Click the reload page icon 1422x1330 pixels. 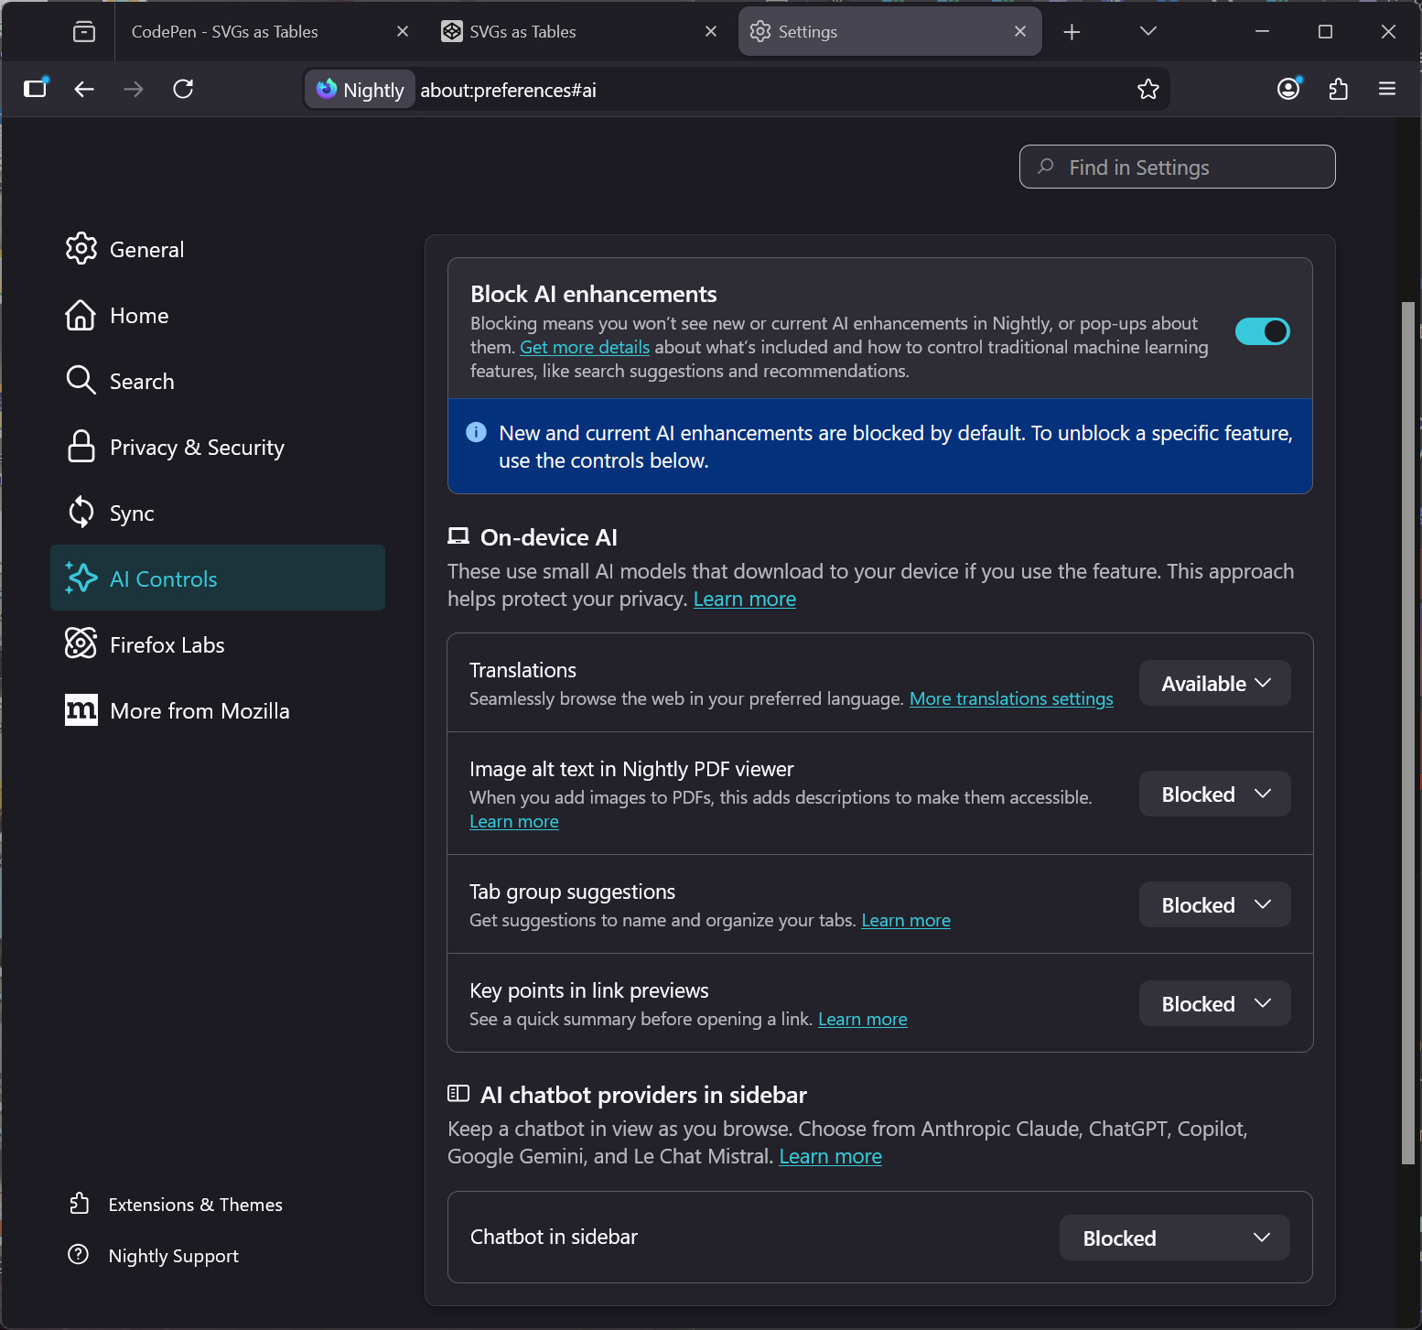click(183, 89)
